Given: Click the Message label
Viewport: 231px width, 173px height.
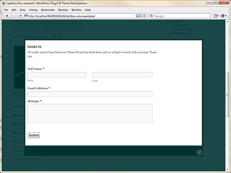Looking at the screenshot, I should (x=33, y=101).
